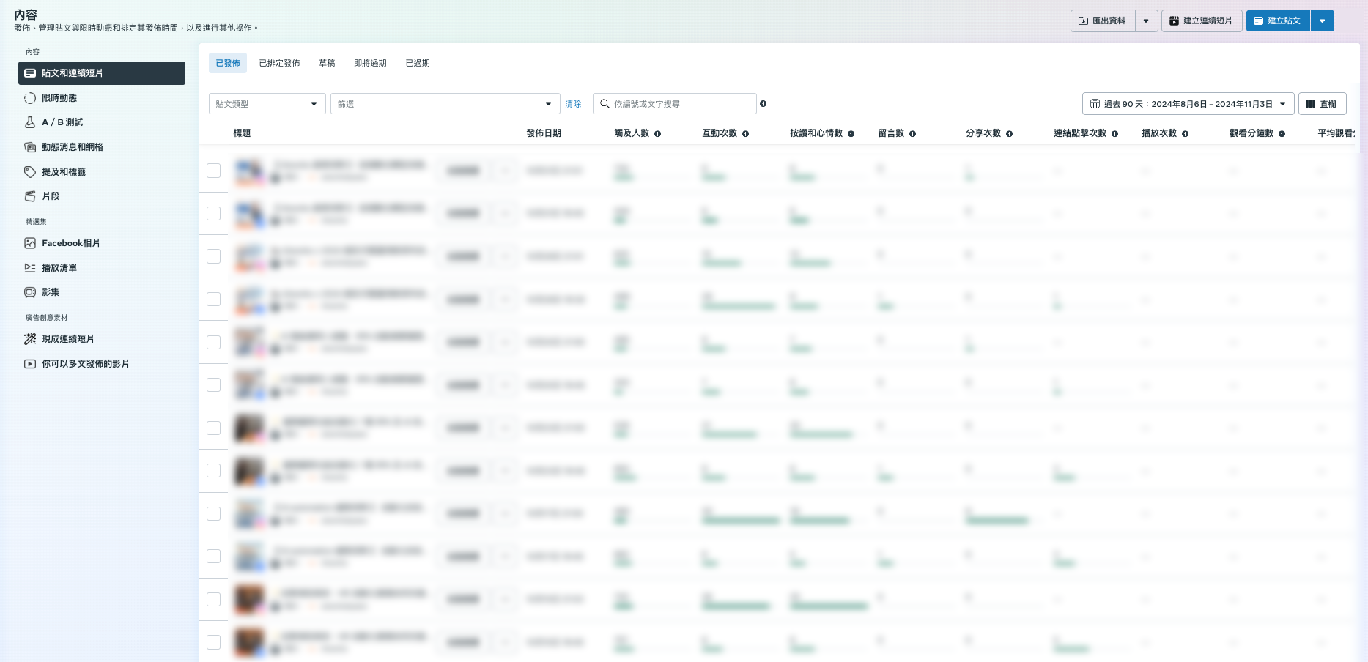1368x662 pixels.
Task: Open A/B 測試 flask icon
Action: coord(30,122)
